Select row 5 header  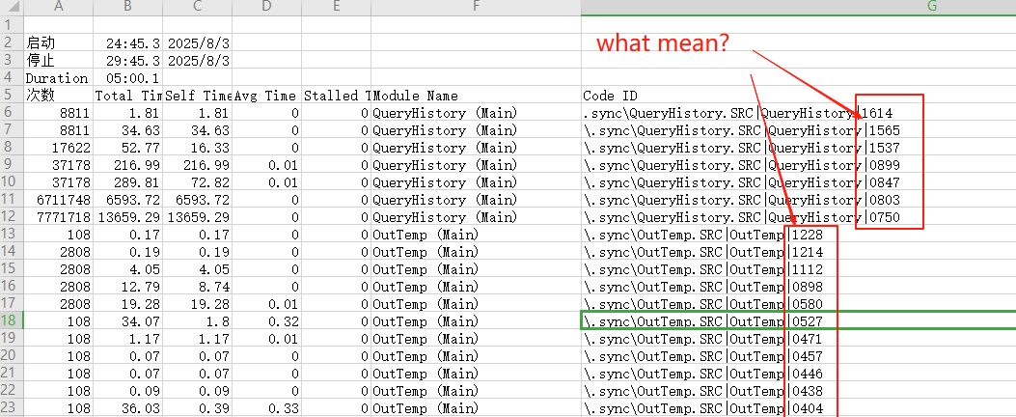click(11, 96)
